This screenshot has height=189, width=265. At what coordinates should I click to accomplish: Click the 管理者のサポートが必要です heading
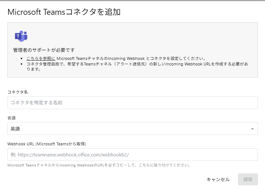coord(46,50)
